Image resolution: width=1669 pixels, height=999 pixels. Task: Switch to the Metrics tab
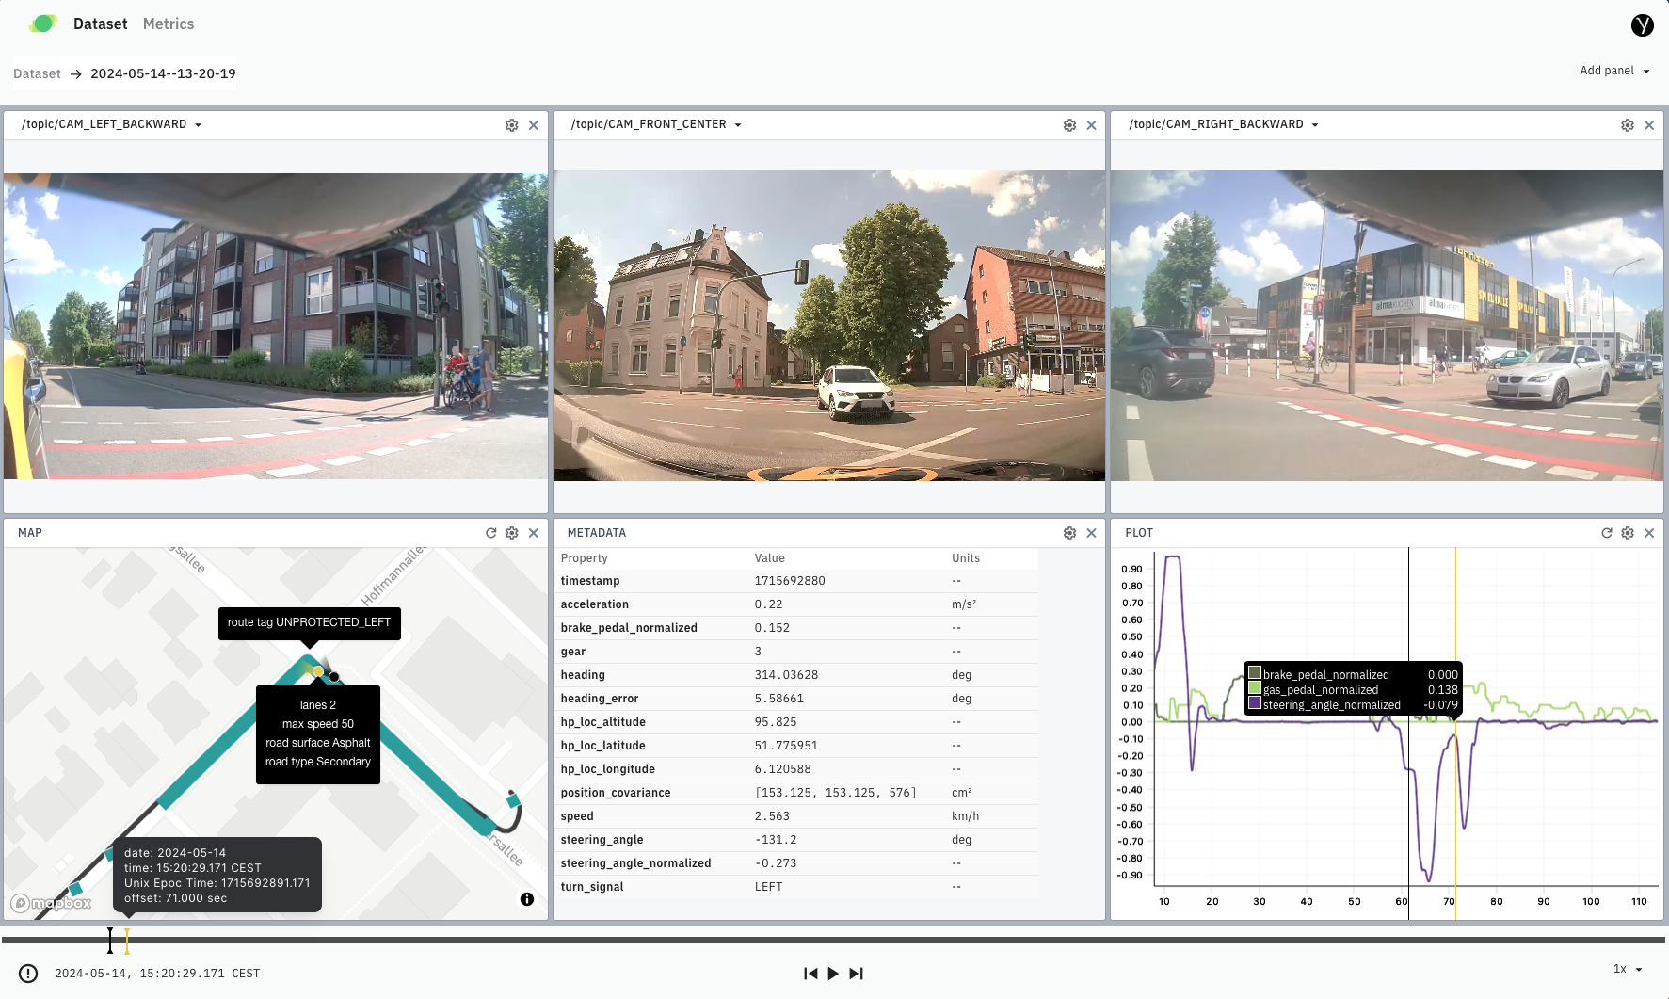(x=169, y=24)
